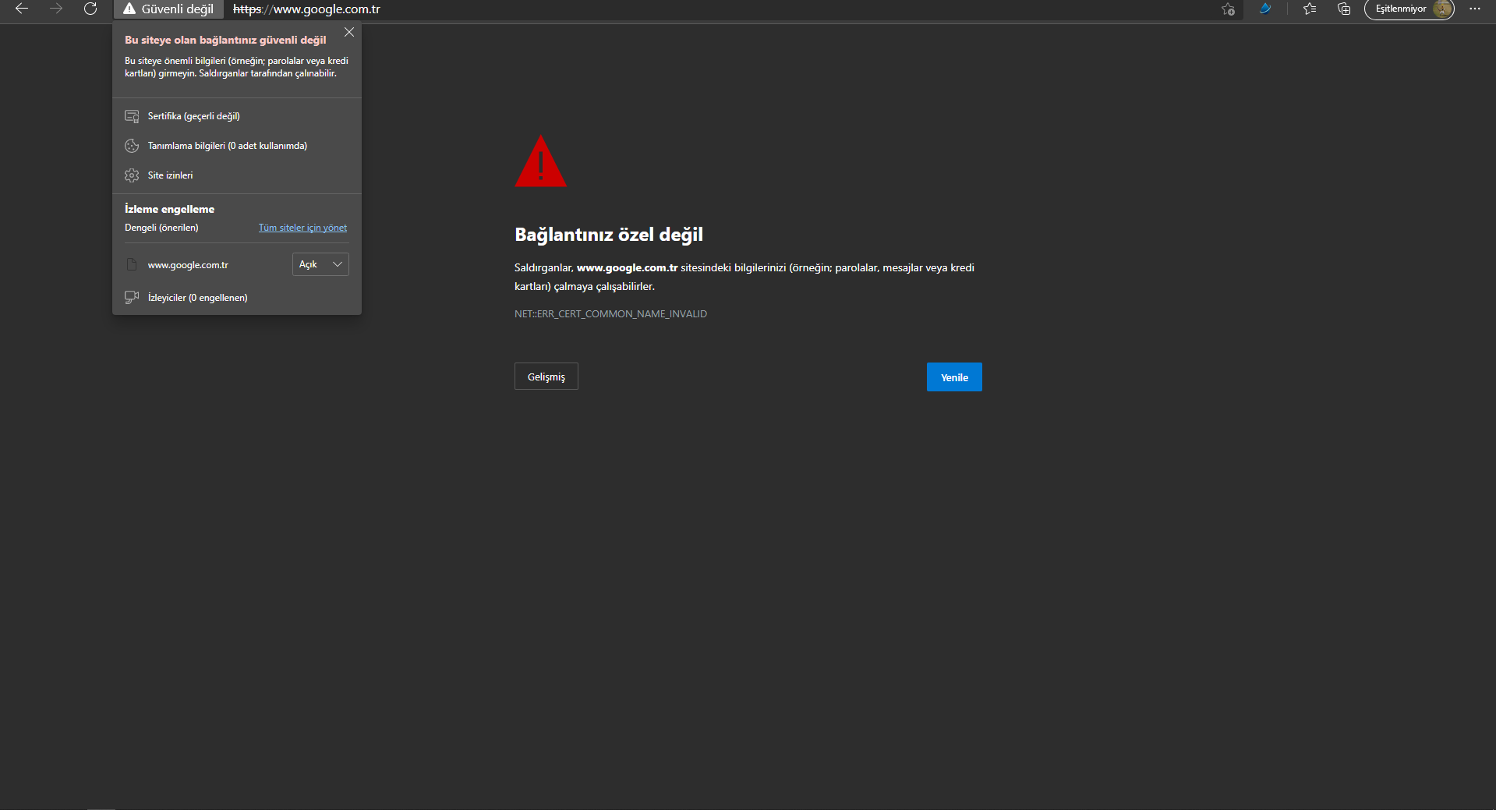Click the forward navigation arrow
The height and width of the screenshot is (810, 1496).
click(56, 9)
